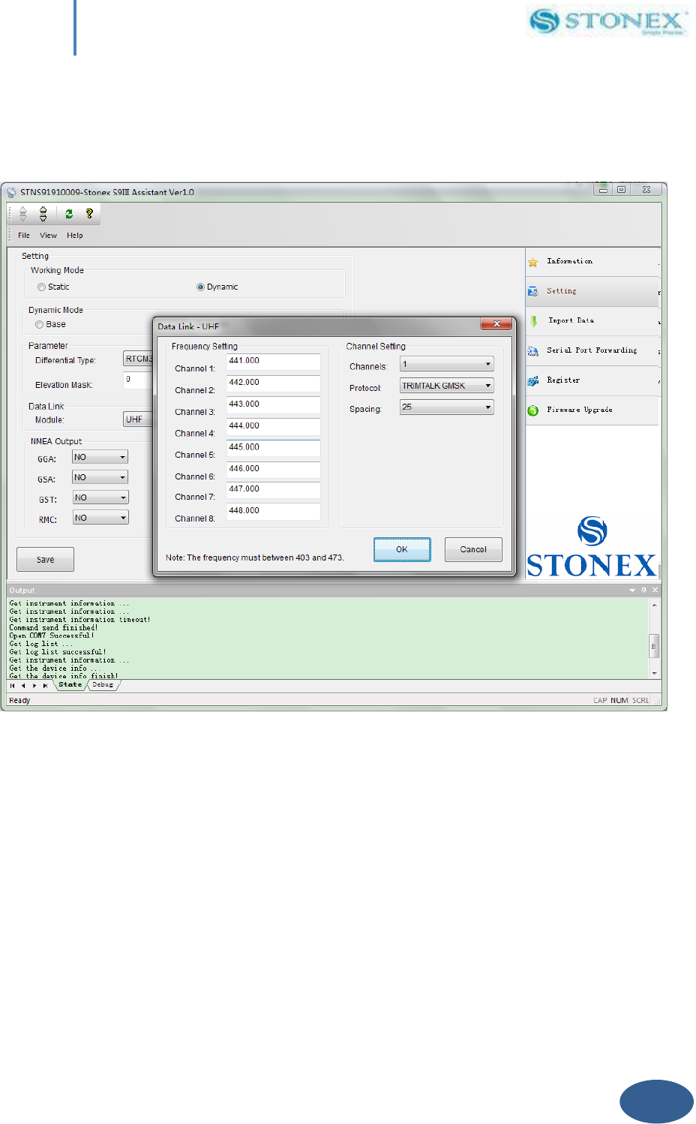Minimize the S9III Assistant window
Screen dimensions: 696x1124
point(603,190)
